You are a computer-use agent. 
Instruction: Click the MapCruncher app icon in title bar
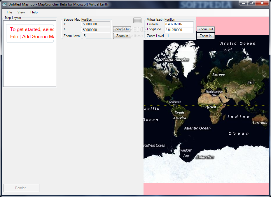[4, 4]
